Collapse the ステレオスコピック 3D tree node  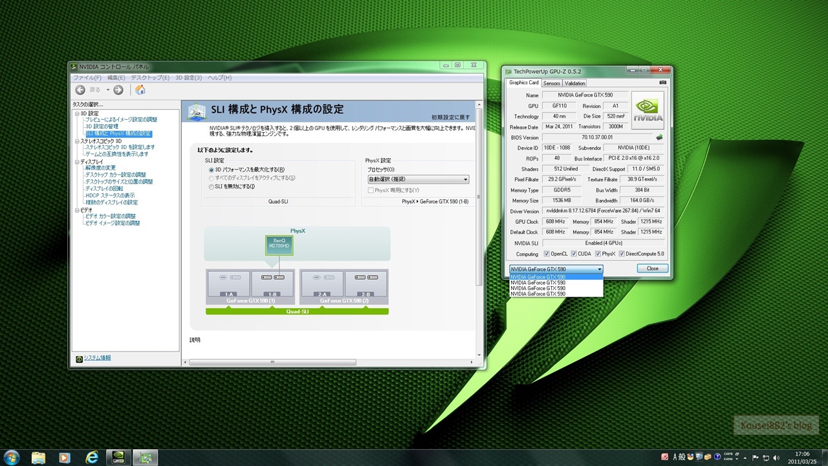click(x=76, y=140)
